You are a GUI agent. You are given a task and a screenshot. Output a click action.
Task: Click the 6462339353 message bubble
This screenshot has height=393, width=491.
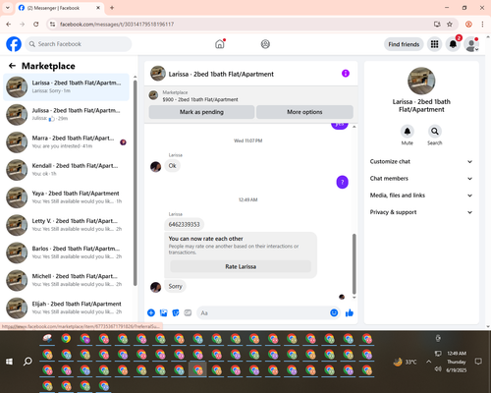(x=184, y=224)
